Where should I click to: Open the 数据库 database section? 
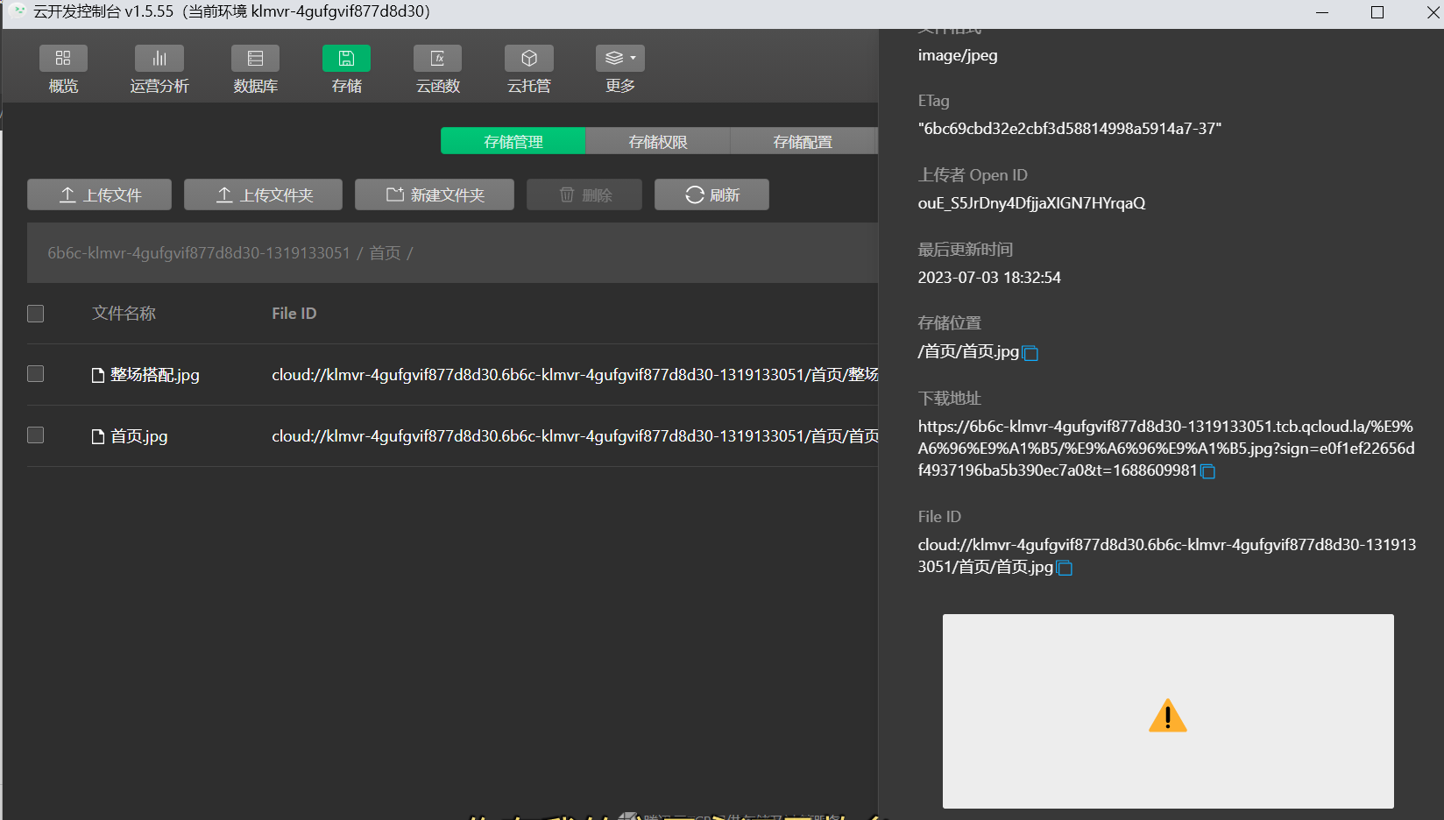(255, 69)
